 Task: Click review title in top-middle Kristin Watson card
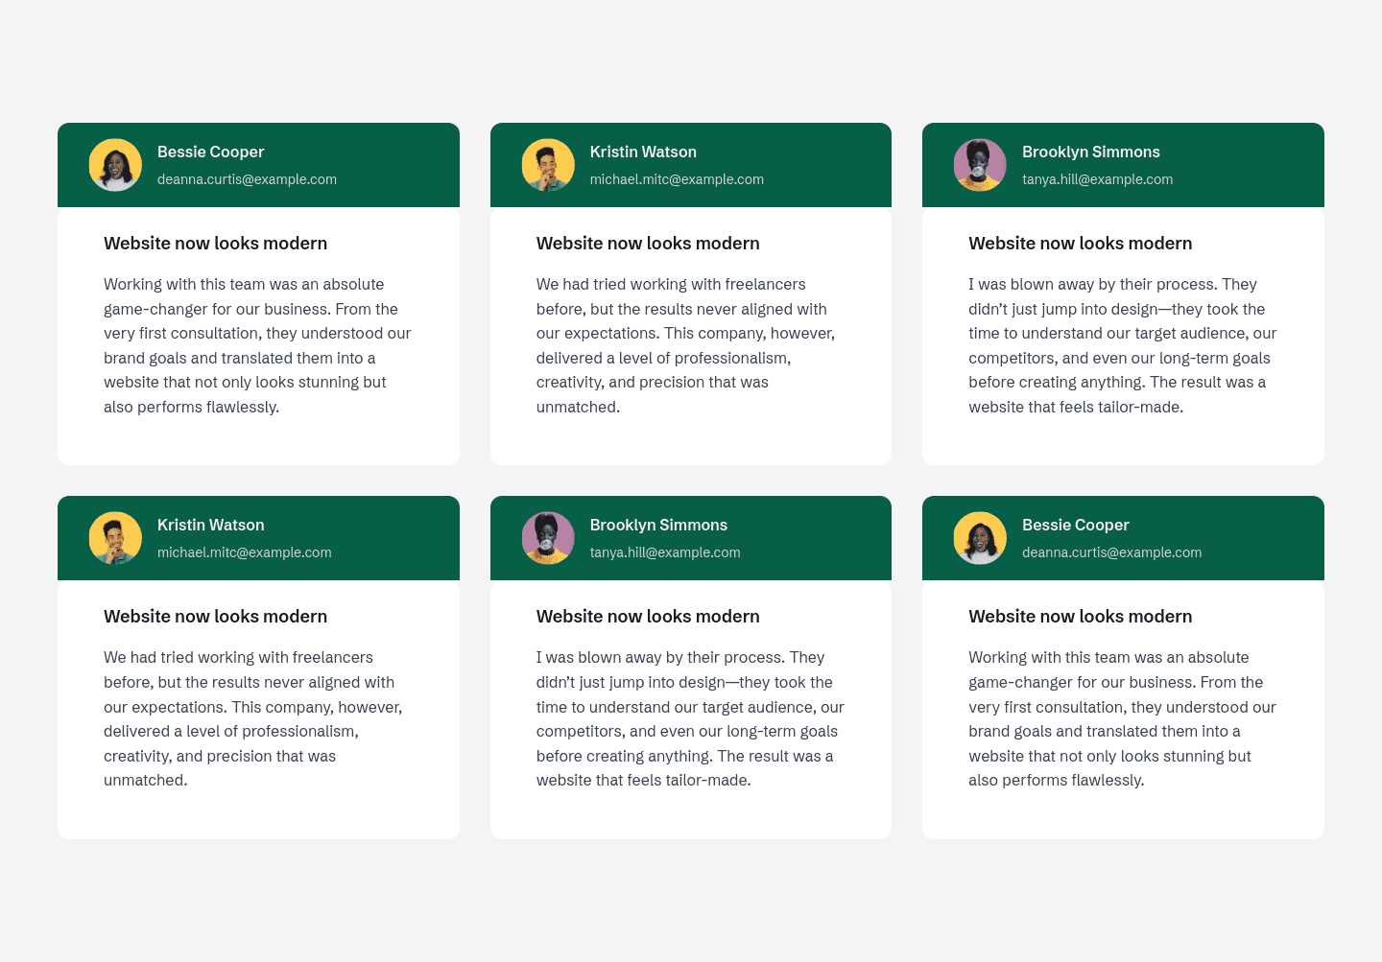point(648,244)
